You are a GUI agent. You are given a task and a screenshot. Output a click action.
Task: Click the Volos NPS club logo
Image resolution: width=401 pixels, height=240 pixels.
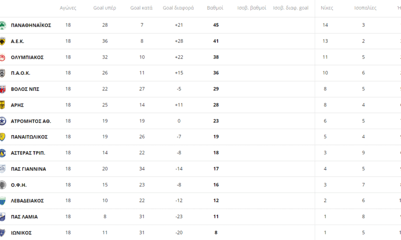click(3, 89)
